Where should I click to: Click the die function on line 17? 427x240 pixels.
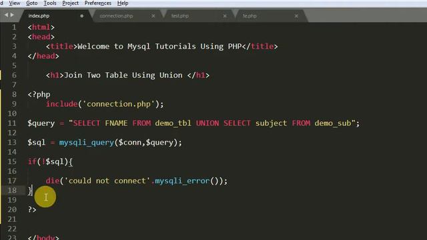[53, 181]
